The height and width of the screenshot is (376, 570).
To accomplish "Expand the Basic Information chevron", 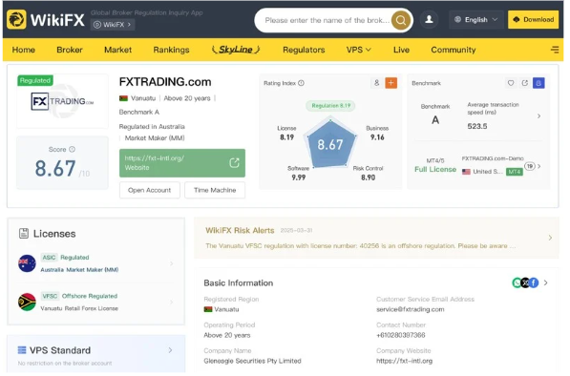I will 545,282.
